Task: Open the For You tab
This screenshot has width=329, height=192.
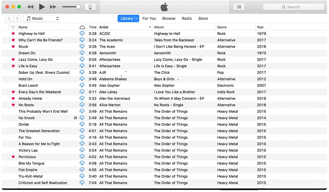Action: point(149,18)
